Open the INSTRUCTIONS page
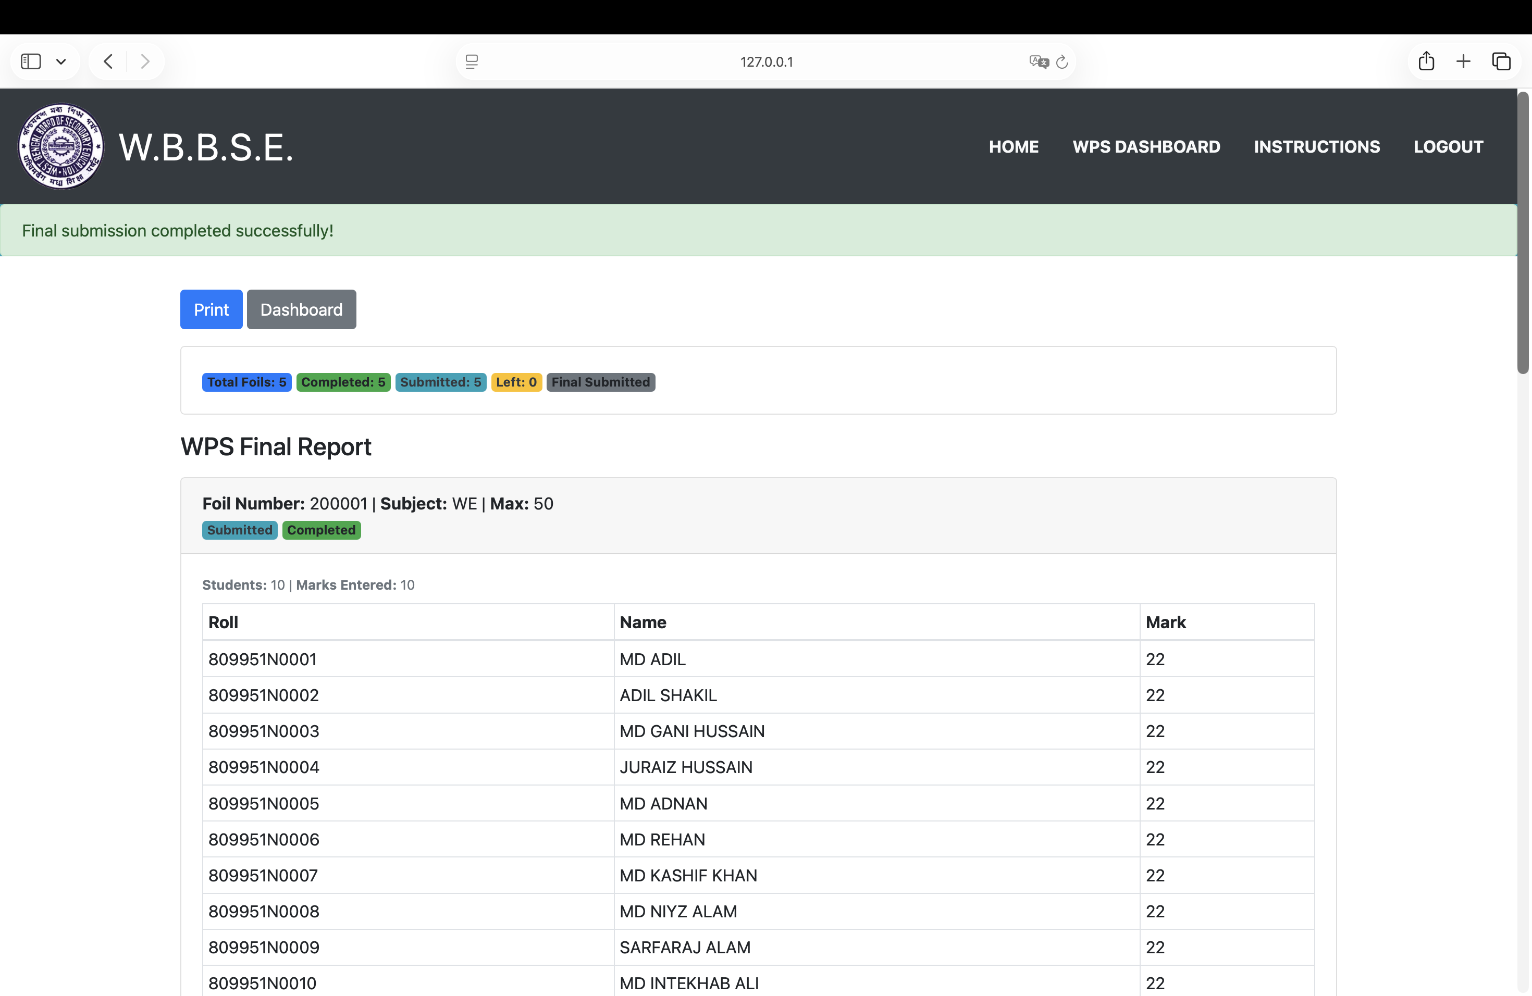 (1316, 146)
